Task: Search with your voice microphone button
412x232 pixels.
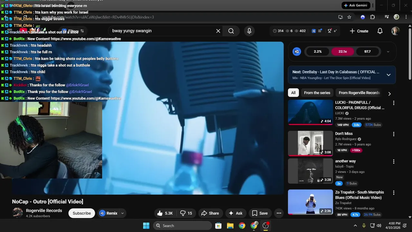Action: point(249,31)
